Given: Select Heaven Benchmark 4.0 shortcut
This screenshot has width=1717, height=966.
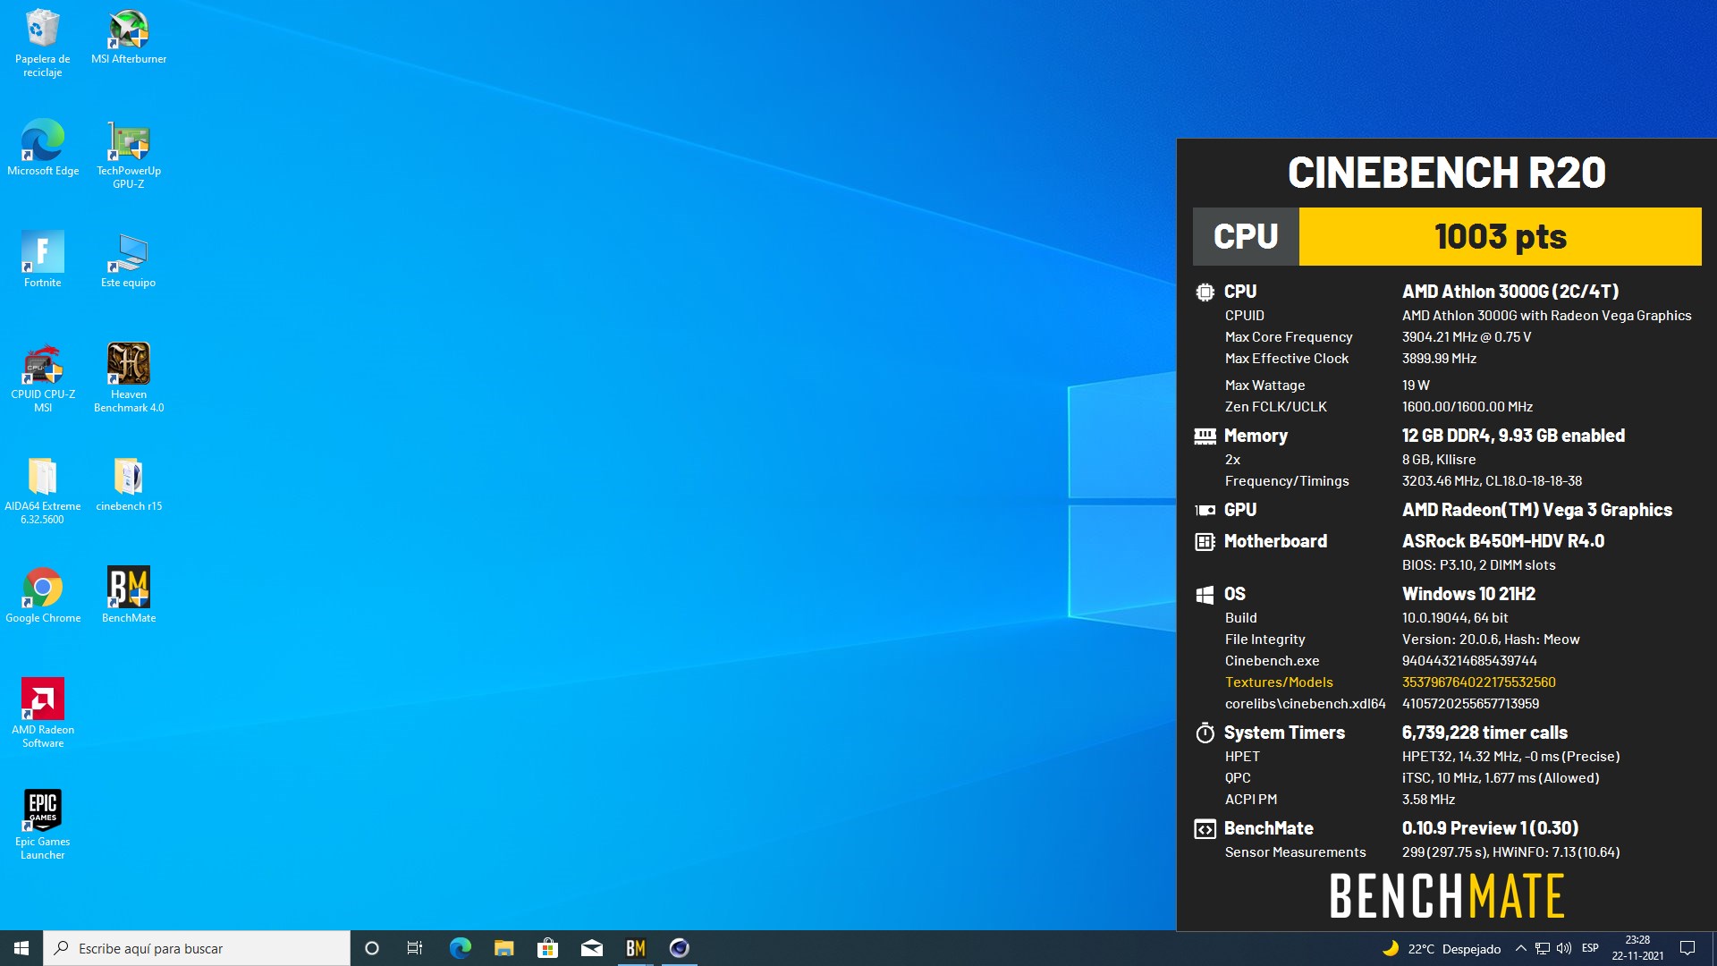Looking at the screenshot, I should pyautogui.click(x=129, y=378).
